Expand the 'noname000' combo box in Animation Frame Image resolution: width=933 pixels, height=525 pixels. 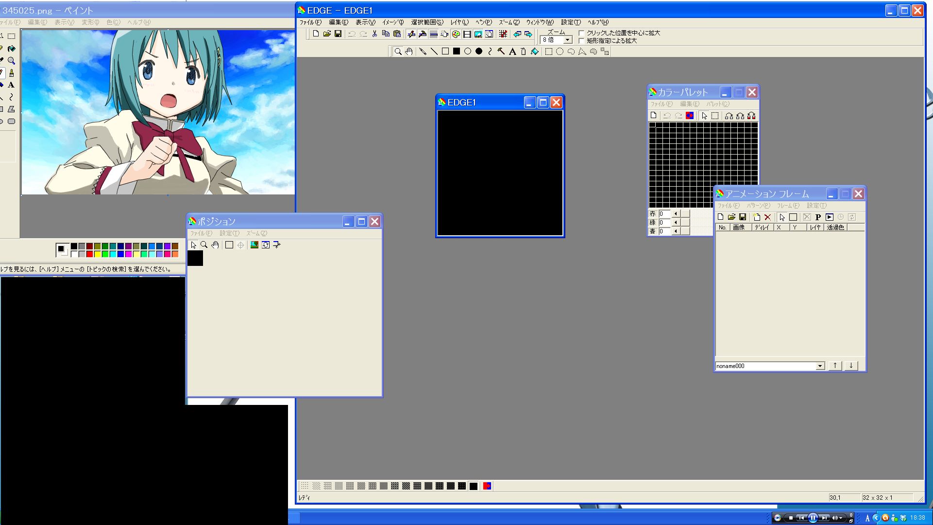pos(820,366)
